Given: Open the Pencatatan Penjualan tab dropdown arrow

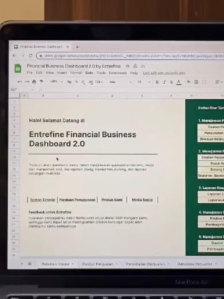Looking at the screenshot, I should [168, 264].
